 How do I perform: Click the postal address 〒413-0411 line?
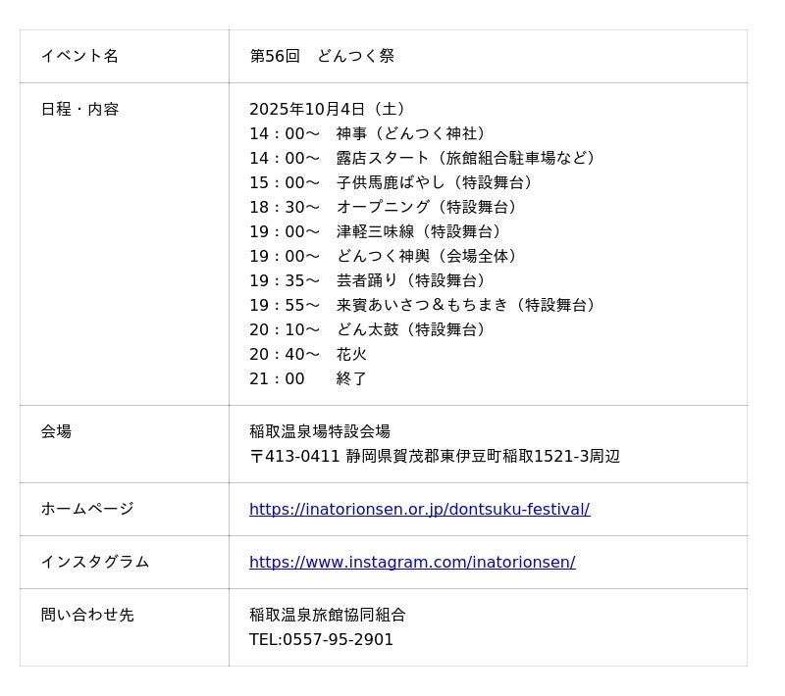coord(435,456)
